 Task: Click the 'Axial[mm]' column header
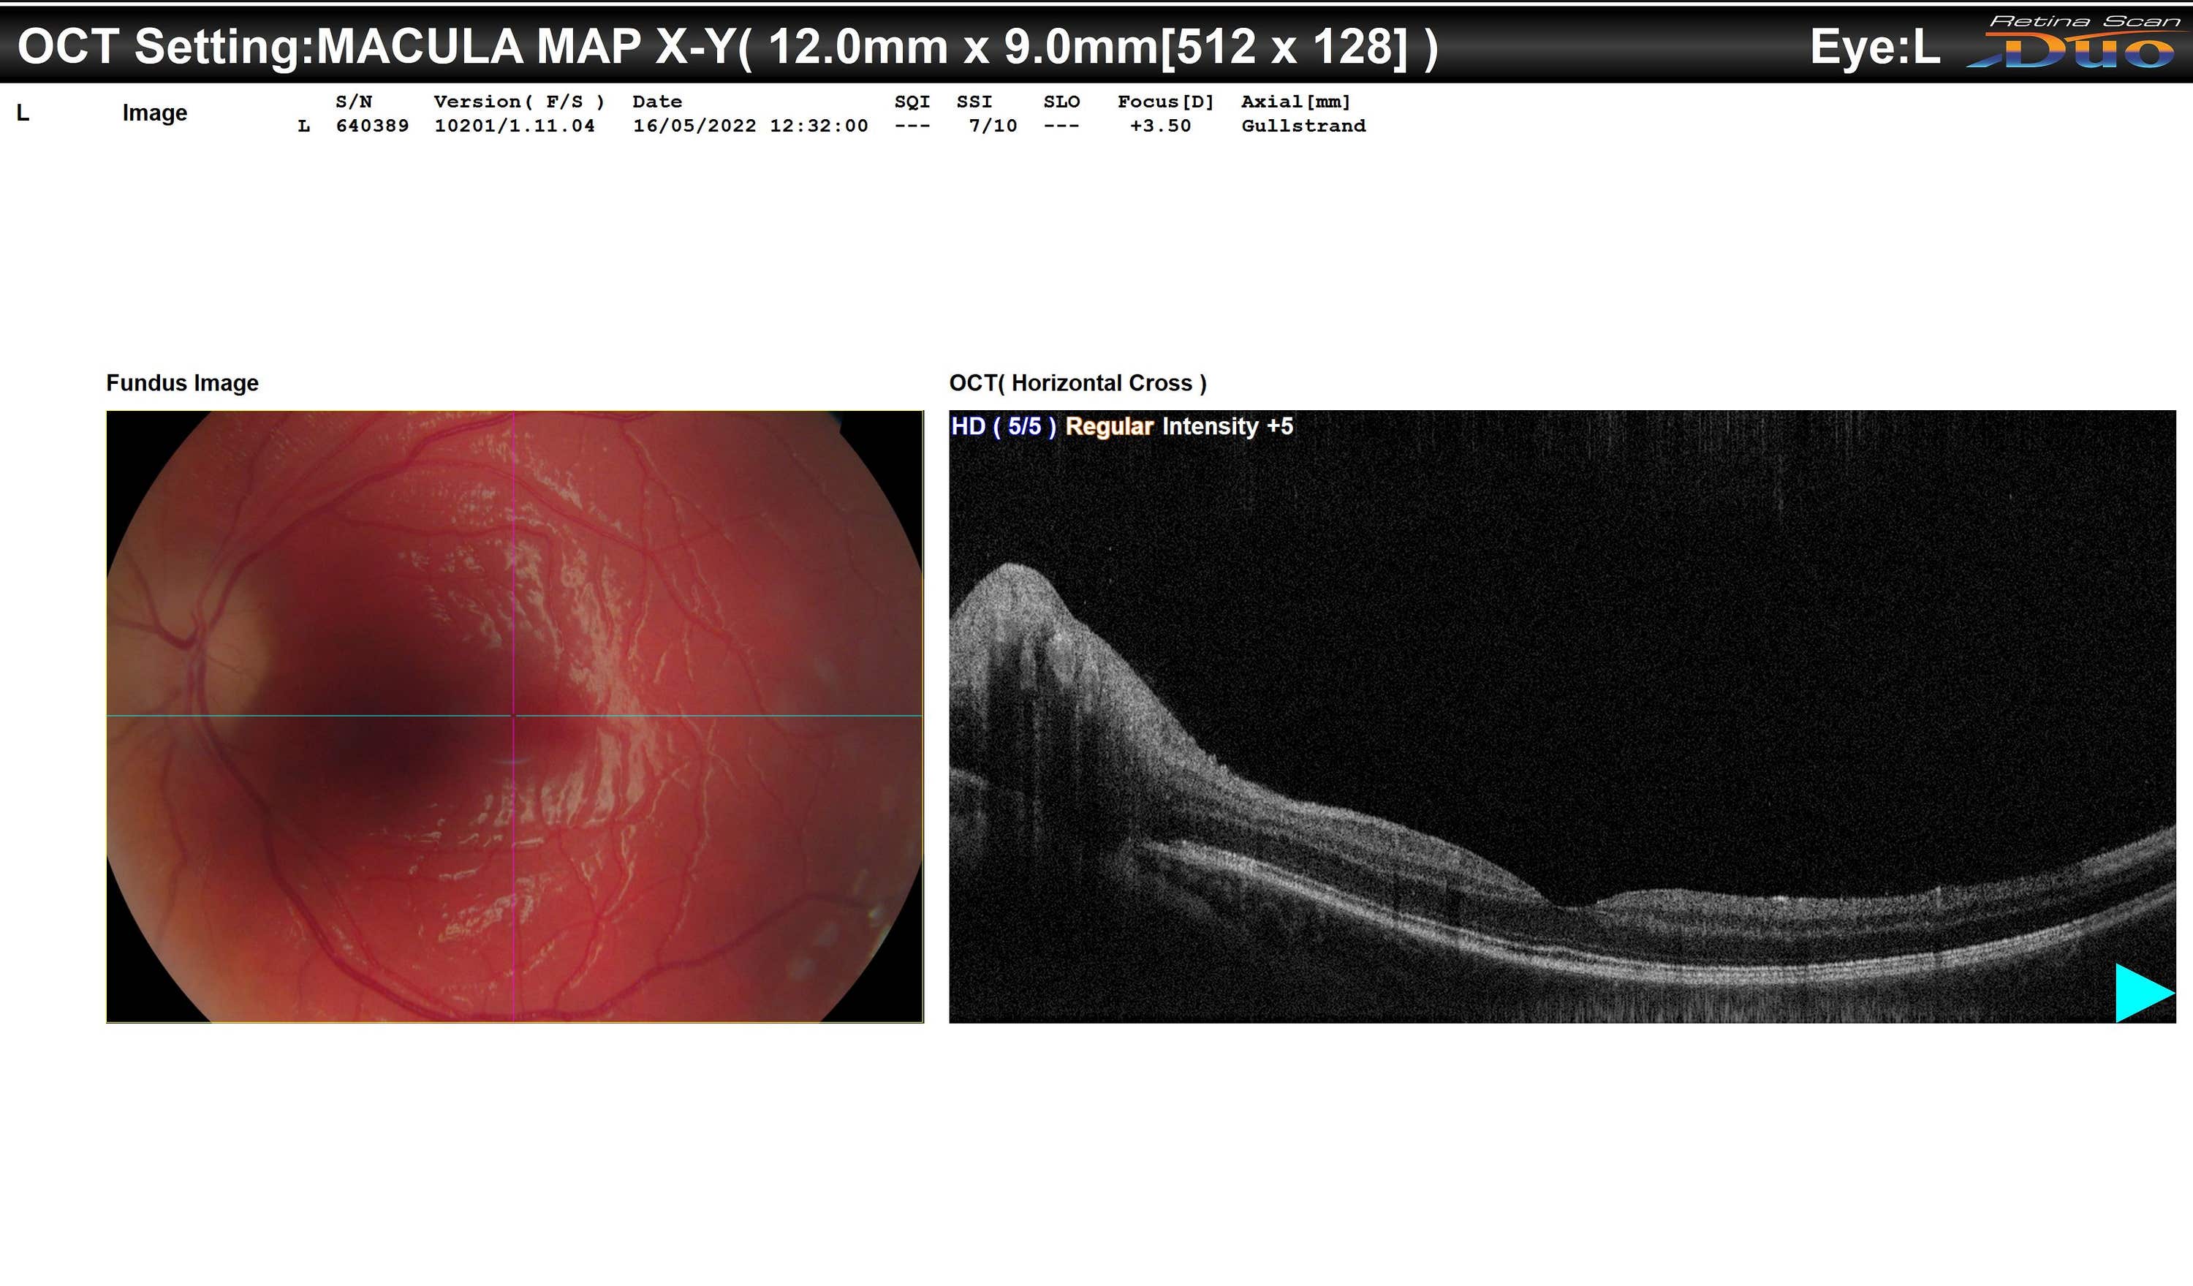pyautogui.click(x=1295, y=101)
